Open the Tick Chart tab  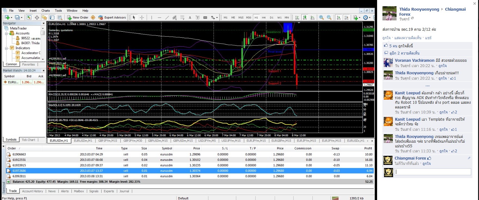pos(28,140)
